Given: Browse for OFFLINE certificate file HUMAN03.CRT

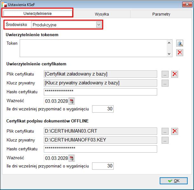Looking at the screenshot, I should click(165, 131).
